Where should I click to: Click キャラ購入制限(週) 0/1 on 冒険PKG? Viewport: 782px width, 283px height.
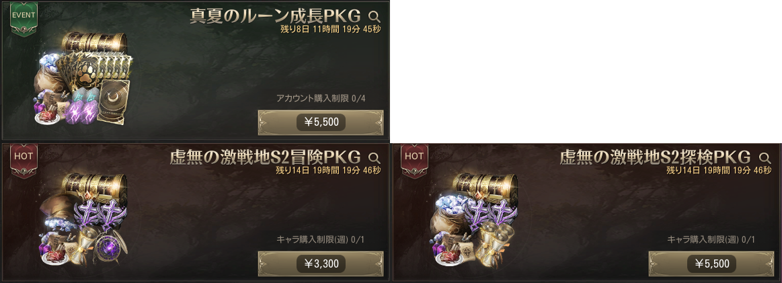(321, 240)
